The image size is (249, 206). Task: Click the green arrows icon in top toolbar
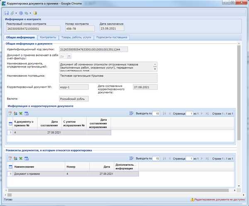[27, 13]
